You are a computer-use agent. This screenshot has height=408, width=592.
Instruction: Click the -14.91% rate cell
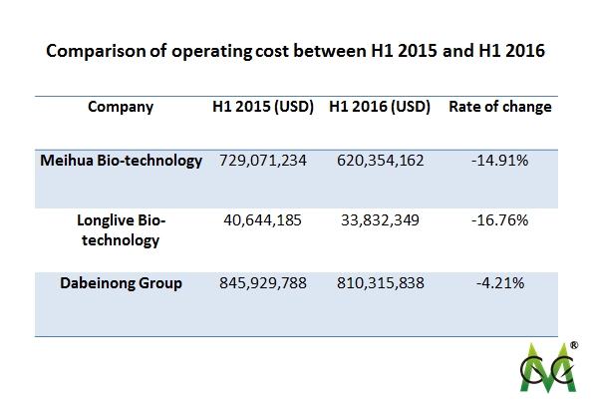pos(500,161)
